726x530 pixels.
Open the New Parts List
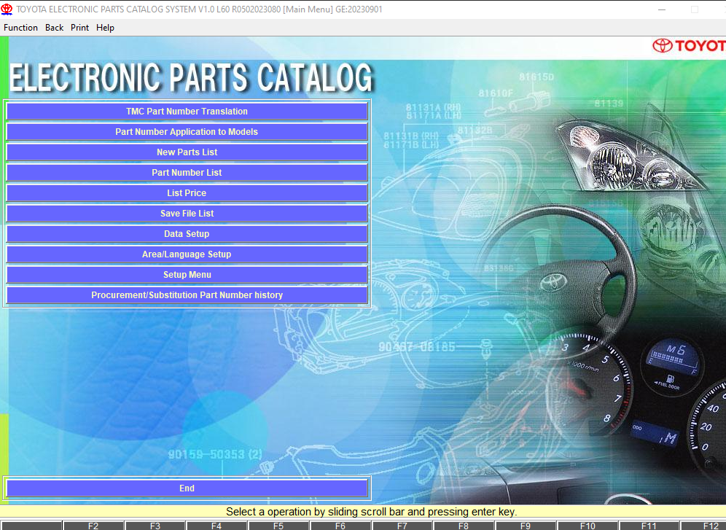tap(187, 152)
